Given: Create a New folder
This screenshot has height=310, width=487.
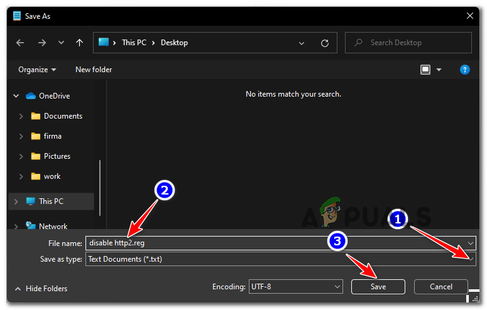Looking at the screenshot, I should [94, 70].
